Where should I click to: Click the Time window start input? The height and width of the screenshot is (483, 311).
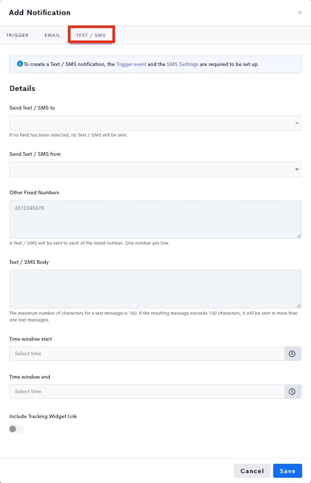[x=147, y=354]
